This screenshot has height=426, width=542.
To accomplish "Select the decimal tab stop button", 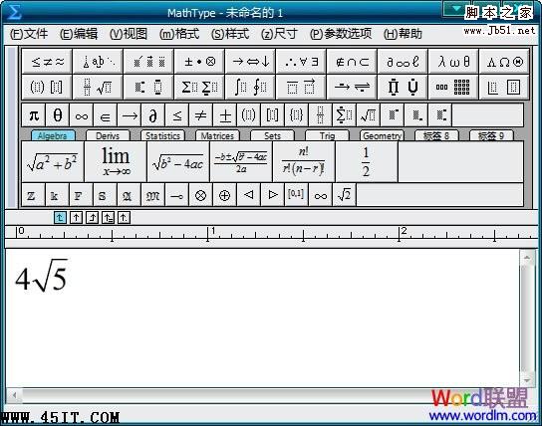I will click(x=125, y=218).
